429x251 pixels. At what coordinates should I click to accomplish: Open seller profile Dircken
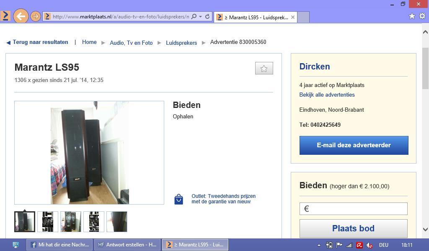pyautogui.click(x=315, y=67)
